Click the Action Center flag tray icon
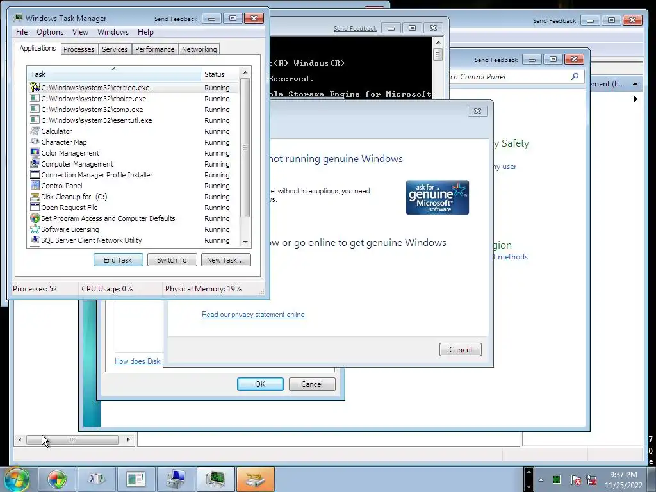This screenshot has width=656, height=492. 576,480
